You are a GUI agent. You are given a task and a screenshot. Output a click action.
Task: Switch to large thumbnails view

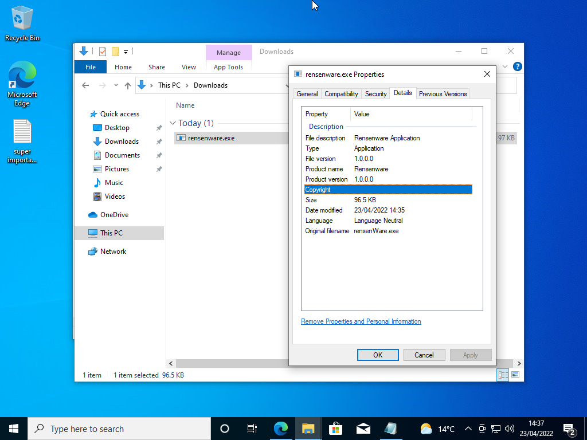(516, 375)
